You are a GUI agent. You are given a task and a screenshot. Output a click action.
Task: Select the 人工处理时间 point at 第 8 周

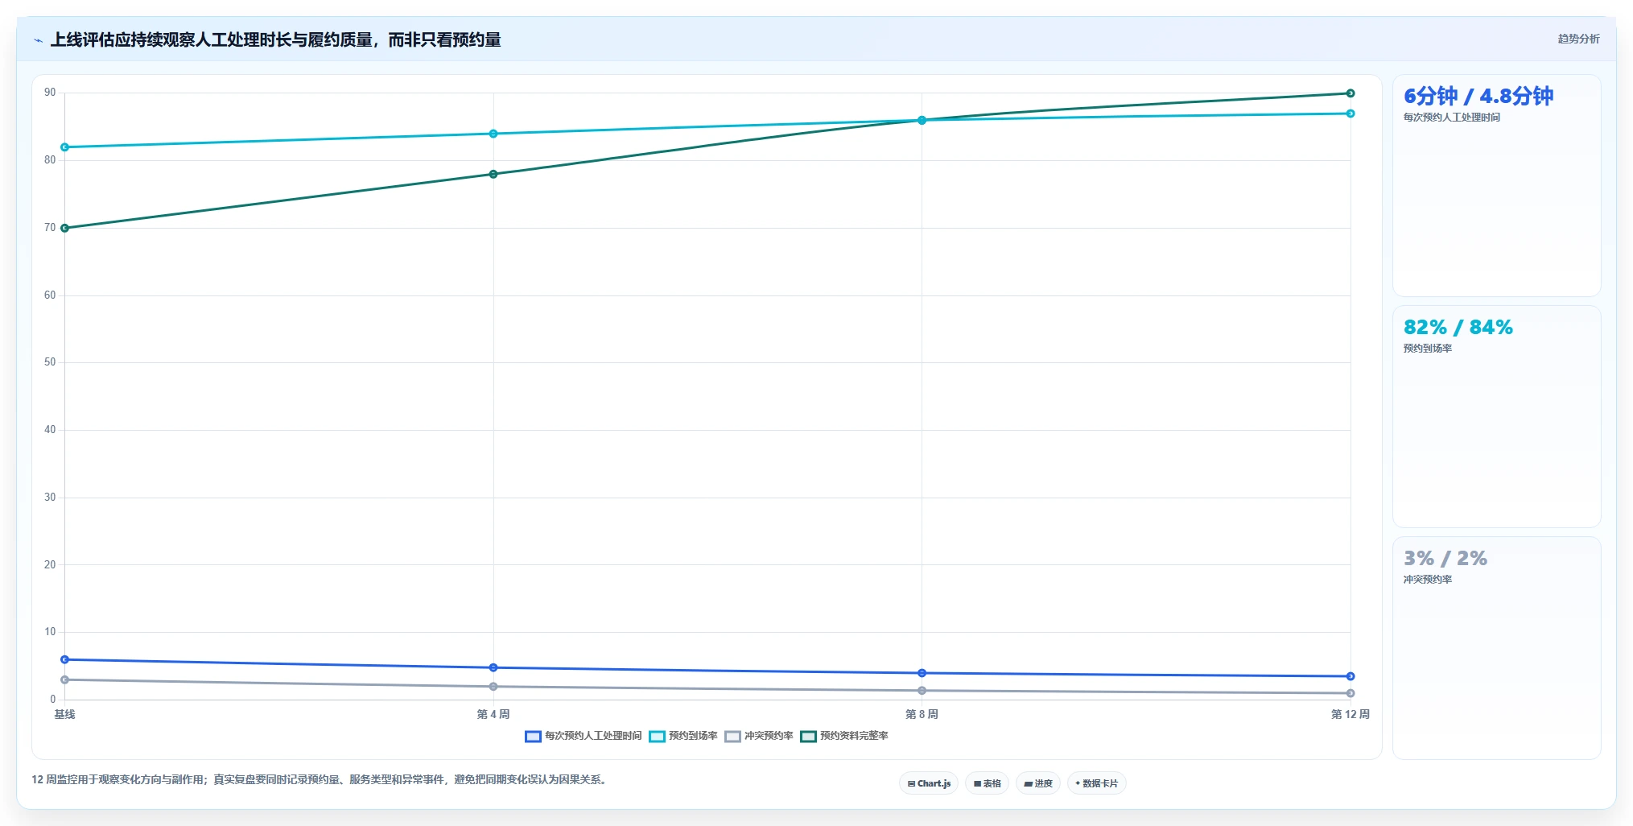pyautogui.click(x=922, y=673)
